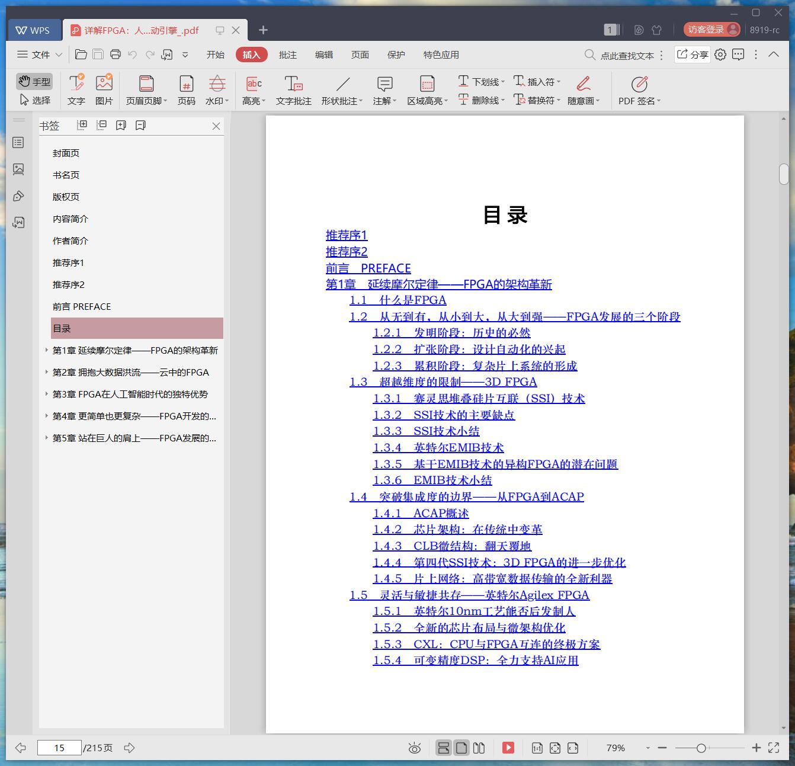Click the zoom in plus button
Image resolution: width=795 pixels, height=766 pixels.
coord(756,748)
